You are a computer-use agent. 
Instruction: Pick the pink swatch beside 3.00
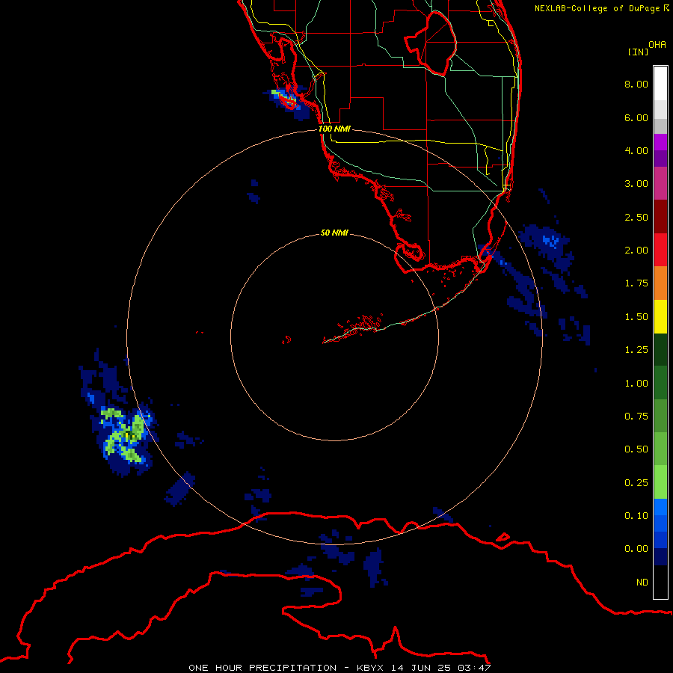coord(660,184)
